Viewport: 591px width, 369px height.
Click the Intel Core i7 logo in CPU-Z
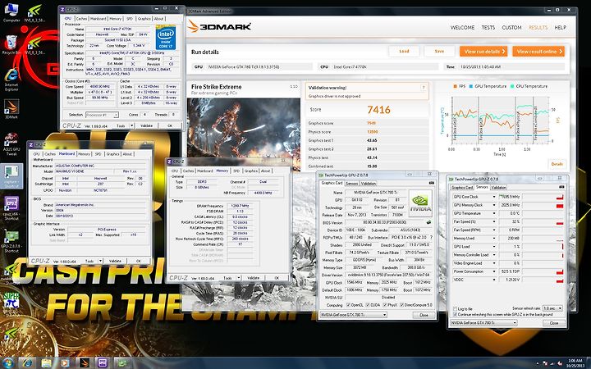pyautogui.click(x=166, y=37)
